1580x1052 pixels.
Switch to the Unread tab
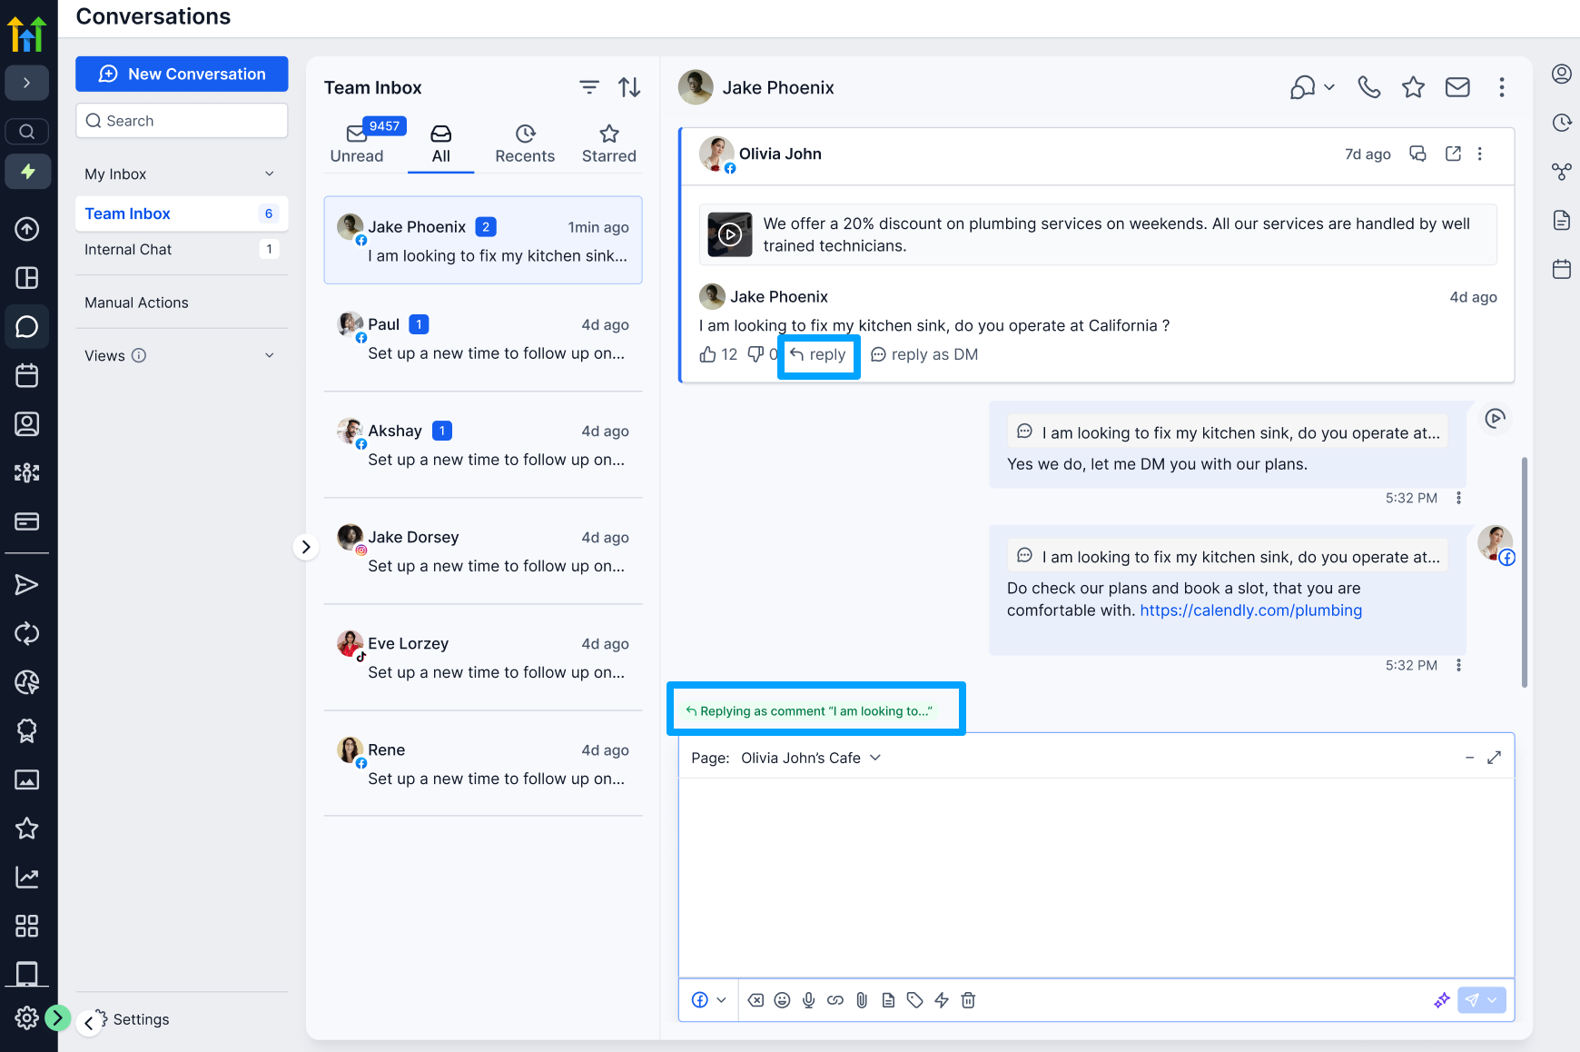click(357, 144)
